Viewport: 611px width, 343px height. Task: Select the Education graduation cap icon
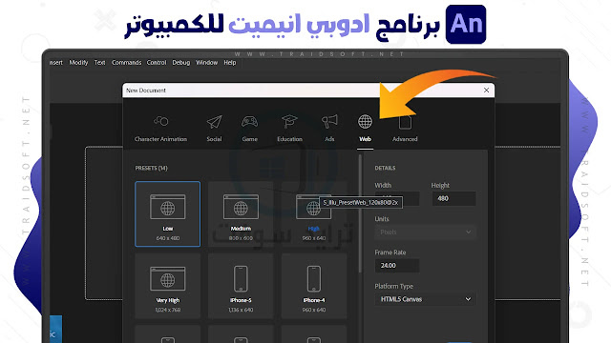pyautogui.click(x=289, y=122)
